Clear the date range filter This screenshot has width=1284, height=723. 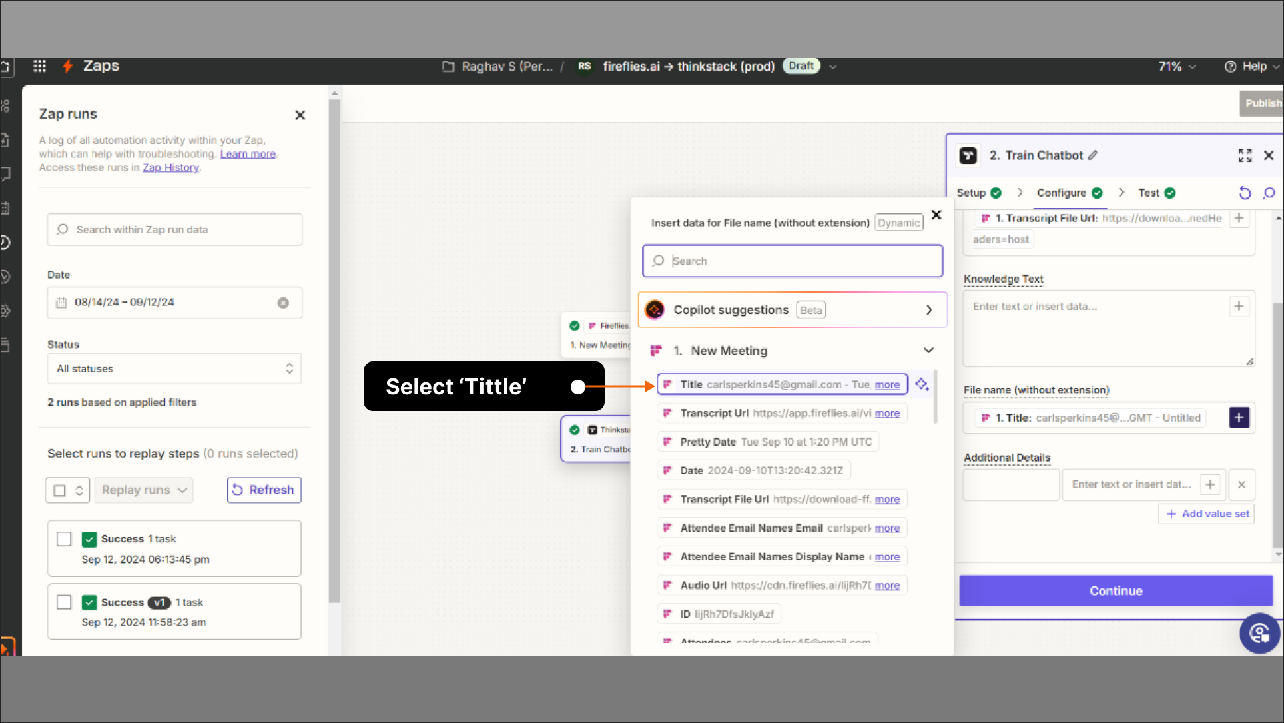(283, 303)
